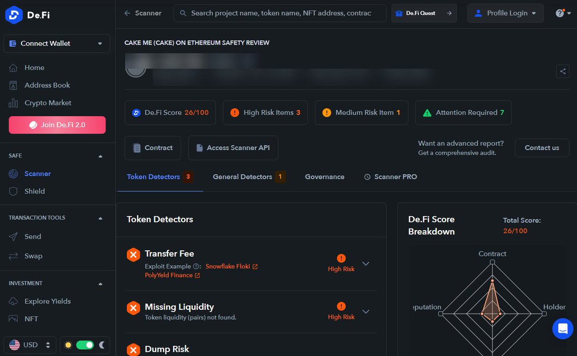Click the sun light-mode icon
577x356 pixels.
coord(68,345)
